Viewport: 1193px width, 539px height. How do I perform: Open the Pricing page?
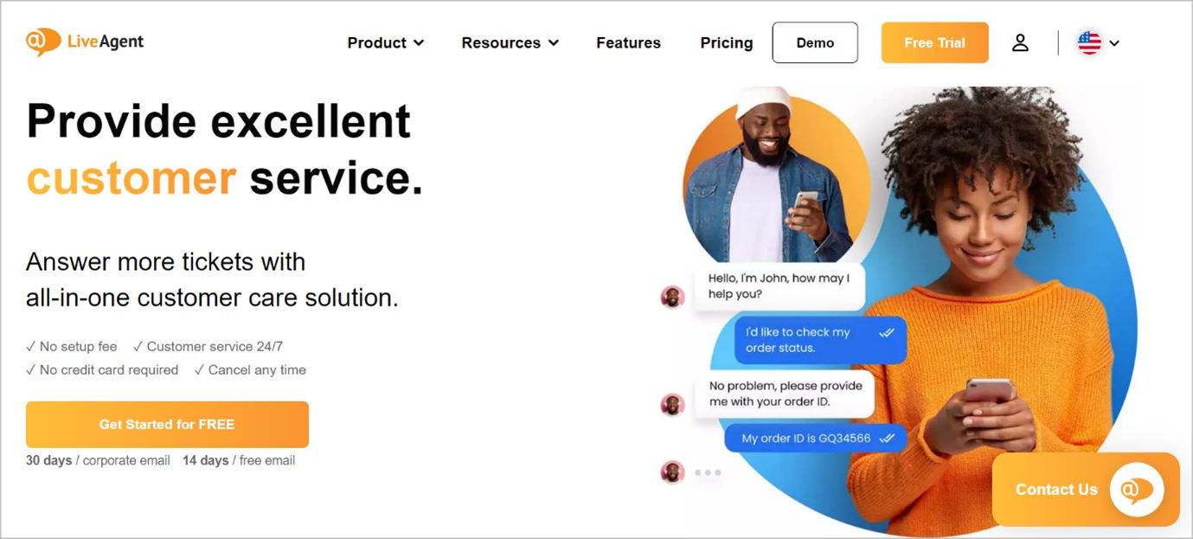click(x=727, y=42)
